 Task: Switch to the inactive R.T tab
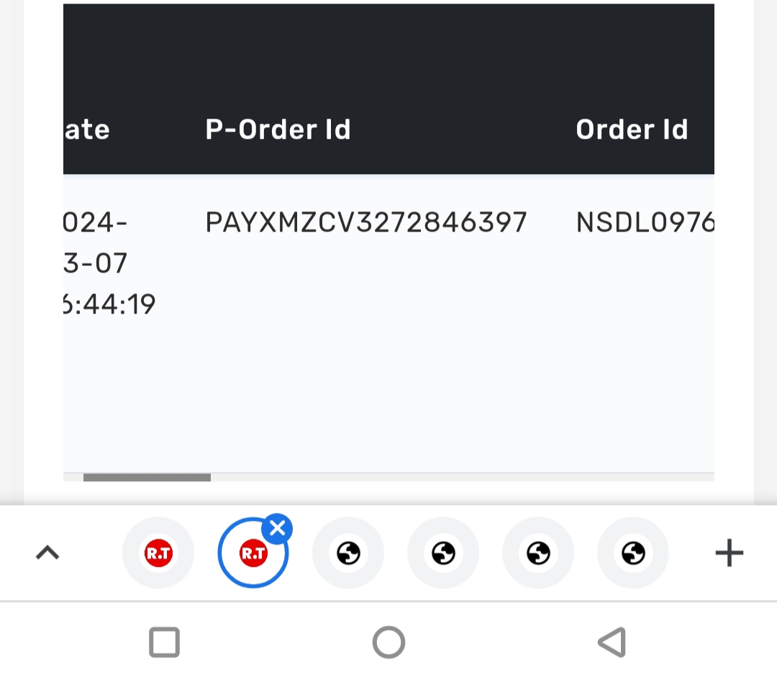click(x=158, y=553)
